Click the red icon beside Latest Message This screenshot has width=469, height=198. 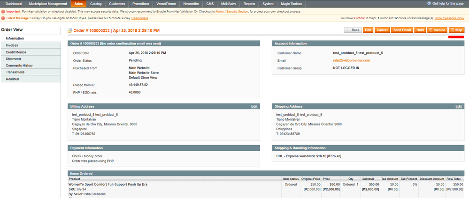pos(3,18)
